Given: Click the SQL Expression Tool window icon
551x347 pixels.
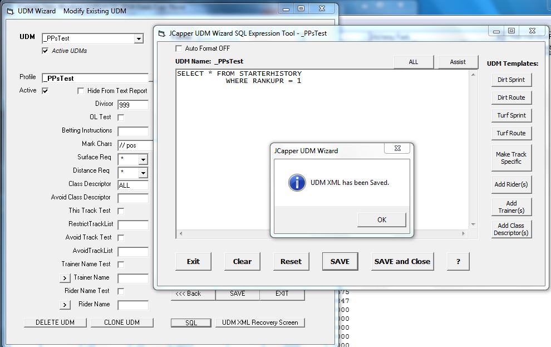Looking at the screenshot, I should (x=161, y=34).
